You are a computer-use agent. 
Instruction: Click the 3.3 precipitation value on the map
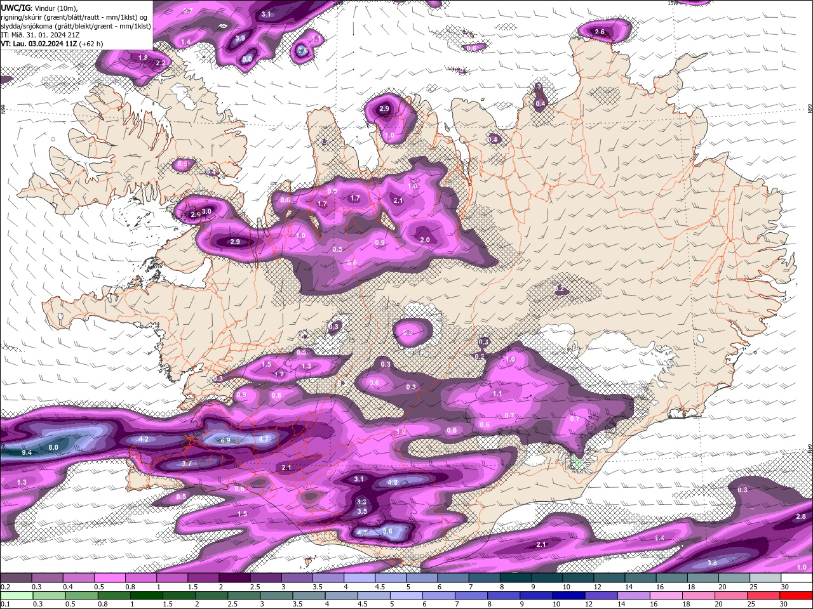coord(361,501)
